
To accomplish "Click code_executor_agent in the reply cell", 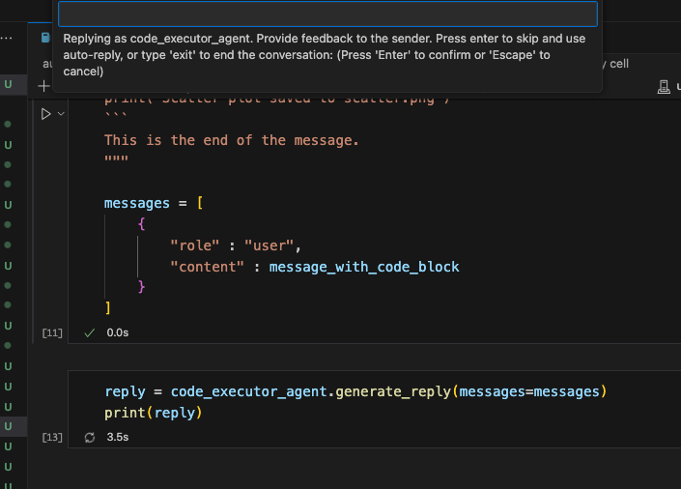I will coord(249,391).
